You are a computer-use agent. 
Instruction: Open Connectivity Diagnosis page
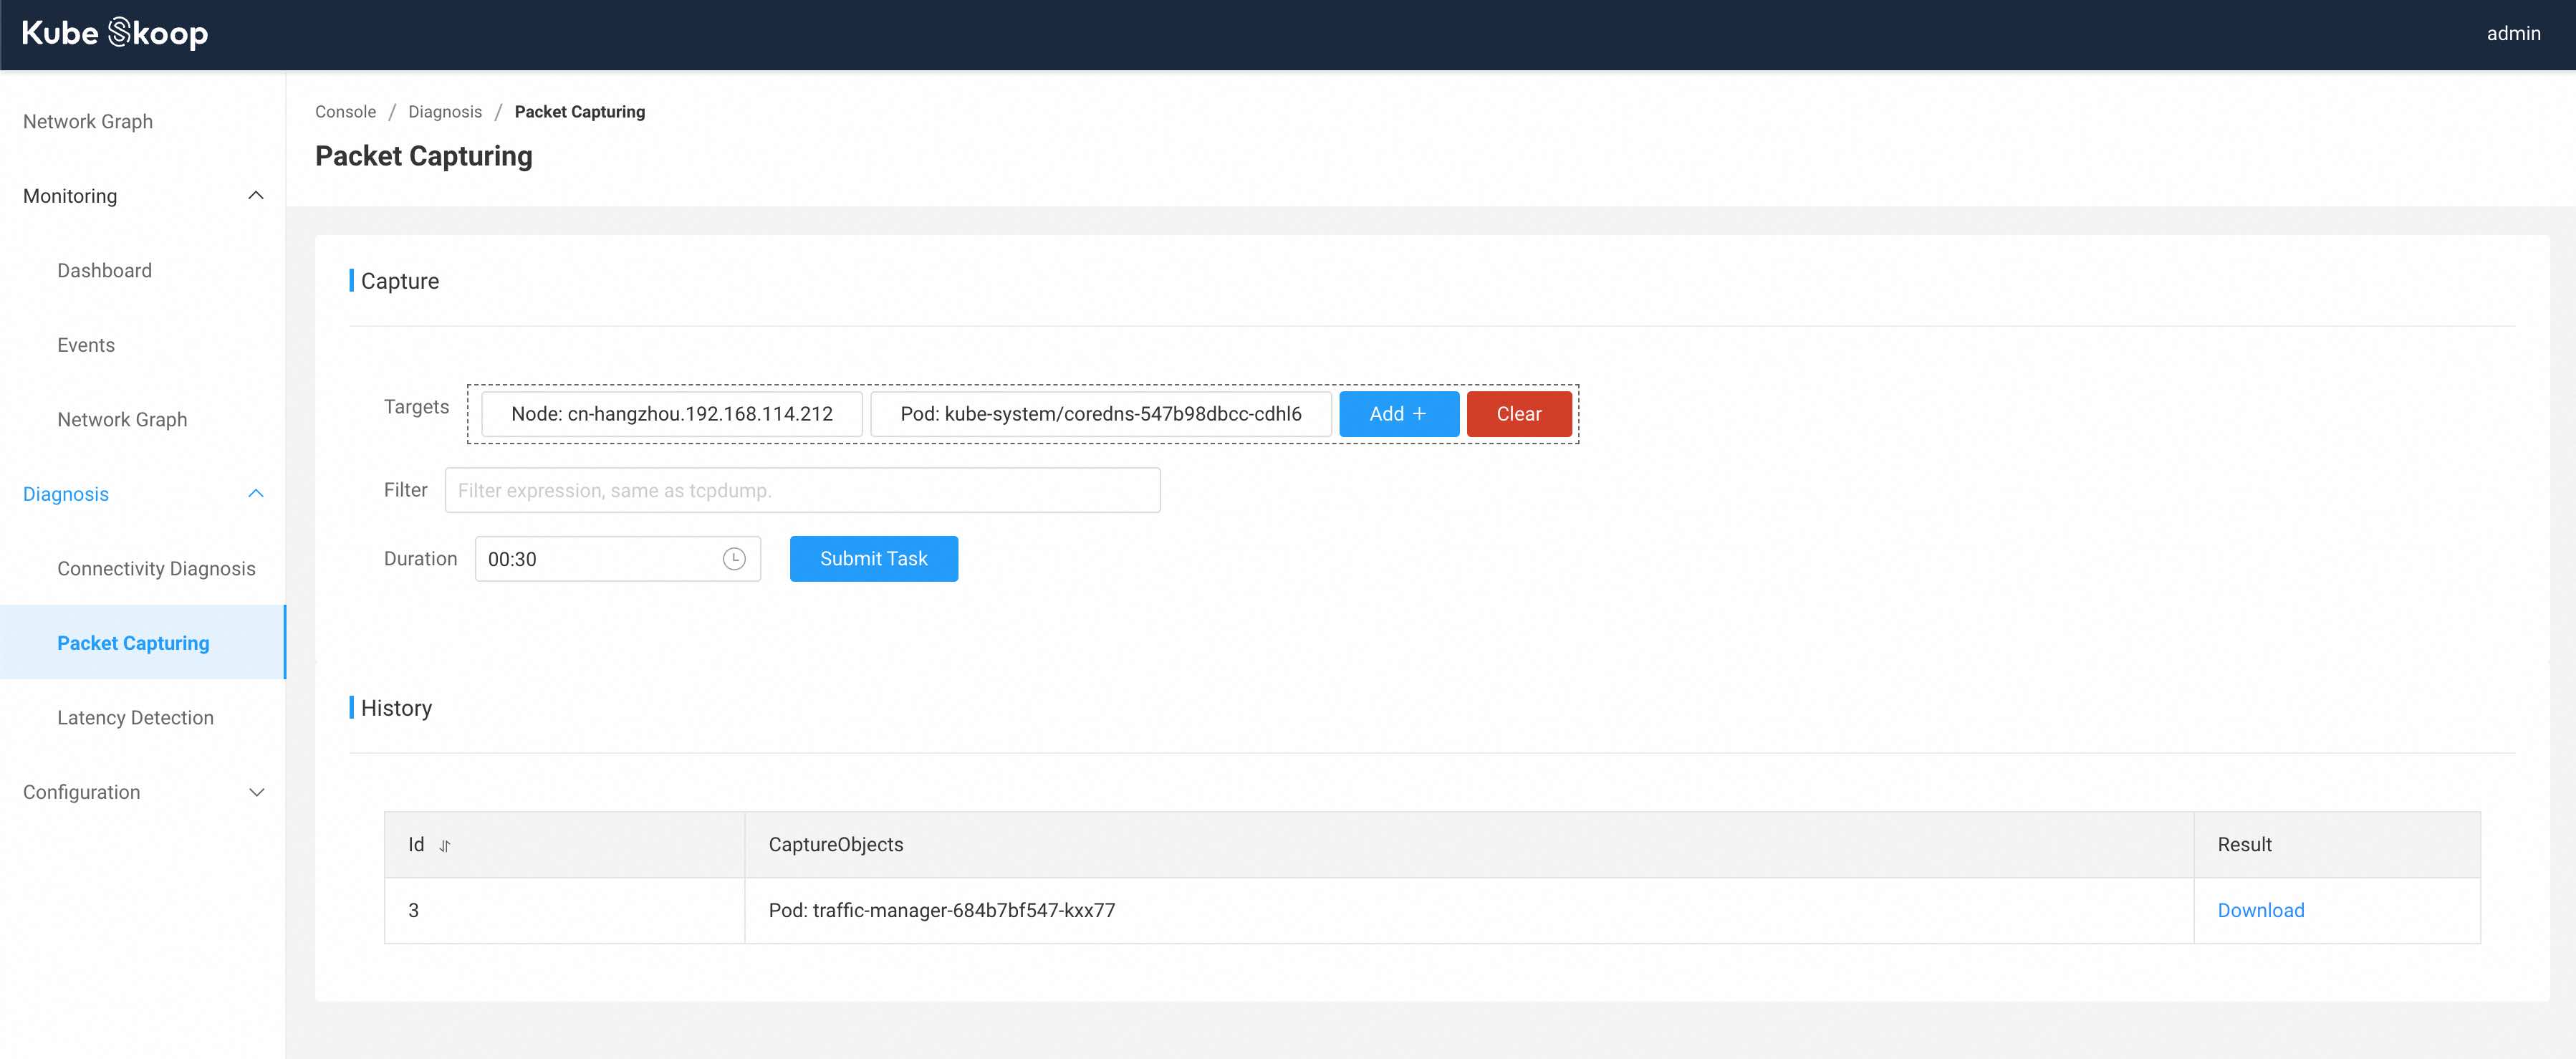(156, 568)
